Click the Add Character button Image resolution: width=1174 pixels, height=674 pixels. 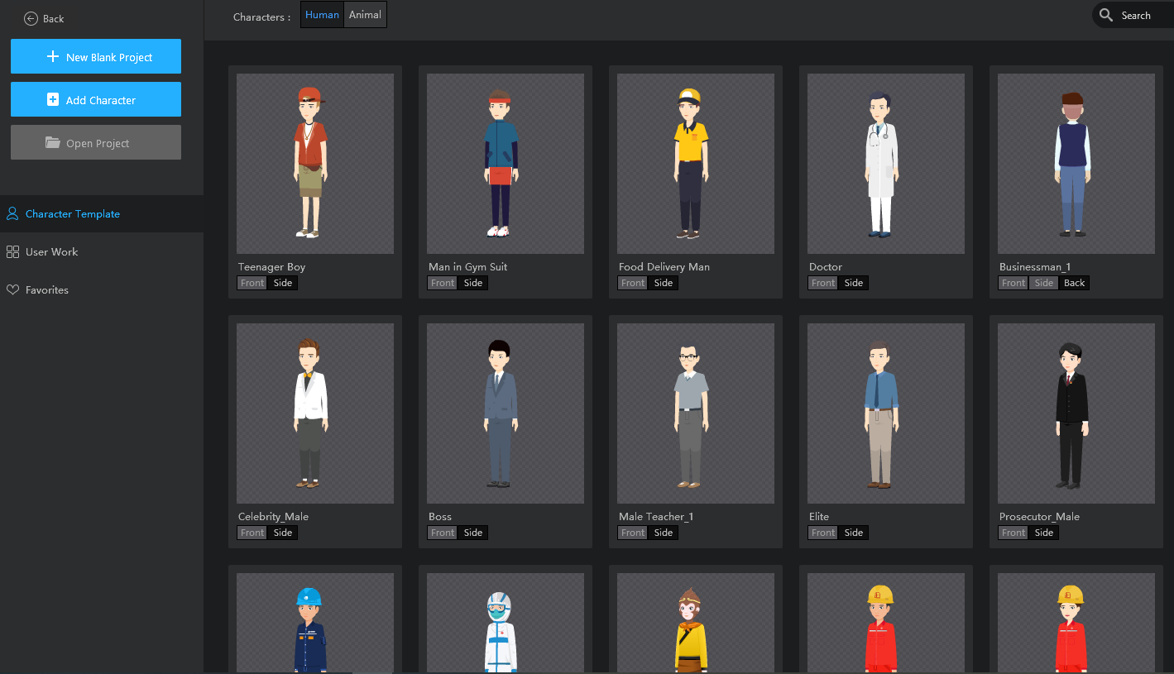pos(96,99)
